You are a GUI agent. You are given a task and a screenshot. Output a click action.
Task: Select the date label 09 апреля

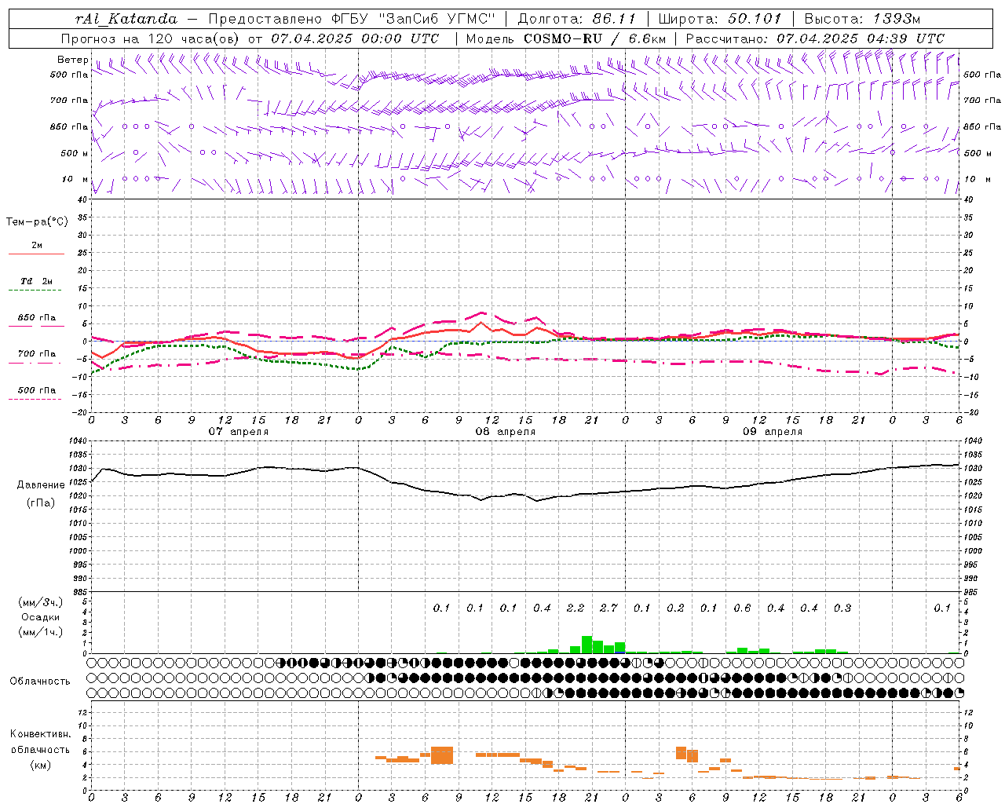772,432
